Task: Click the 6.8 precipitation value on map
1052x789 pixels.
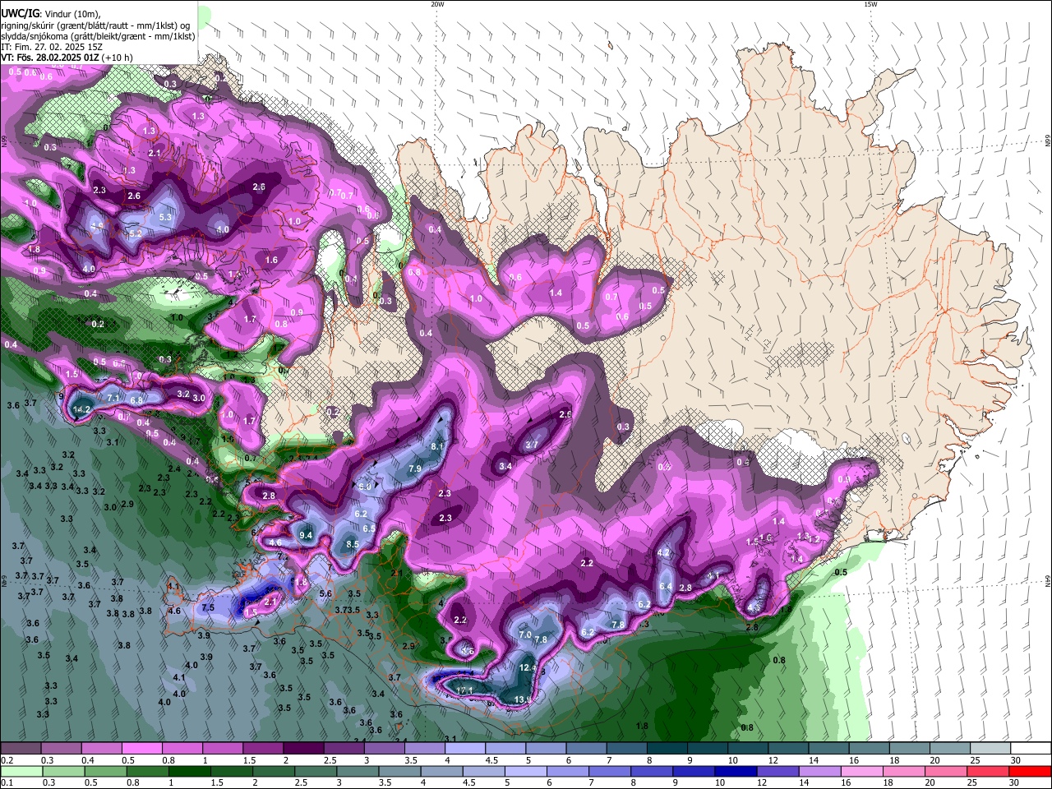Action: pyautogui.click(x=136, y=400)
